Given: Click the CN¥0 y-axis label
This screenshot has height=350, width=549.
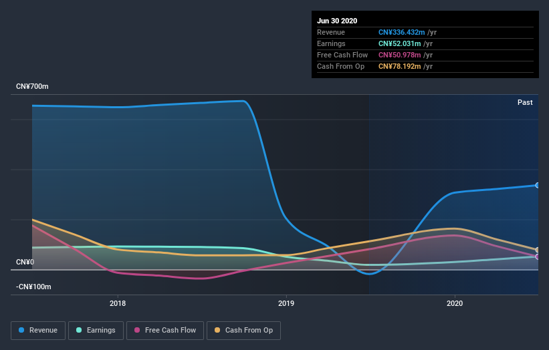Looking at the screenshot, I should pyautogui.click(x=25, y=262).
